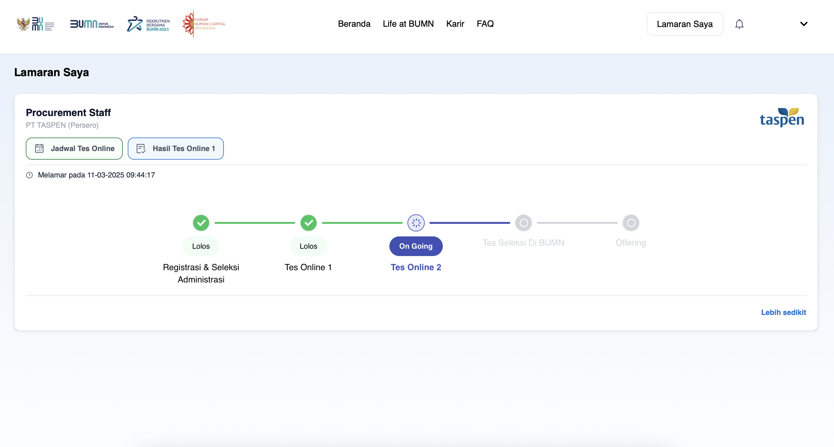Image resolution: width=834 pixels, height=447 pixels.
Task: Click the Forum Human Capital Indonesia logo
Action: (x=204, y=24)
